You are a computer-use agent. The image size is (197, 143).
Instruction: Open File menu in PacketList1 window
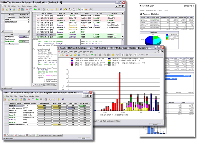coord(5,6)
